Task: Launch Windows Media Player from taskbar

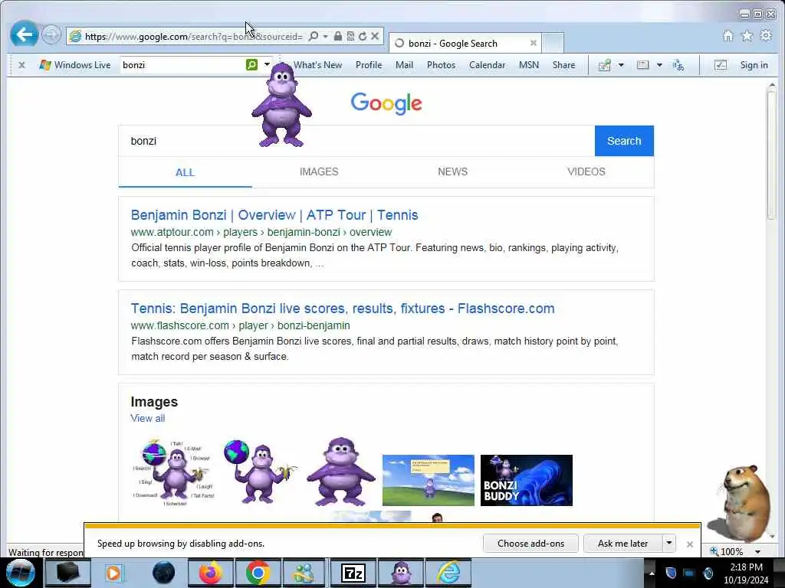Action: pyautogui.click(x=114, y=573)
